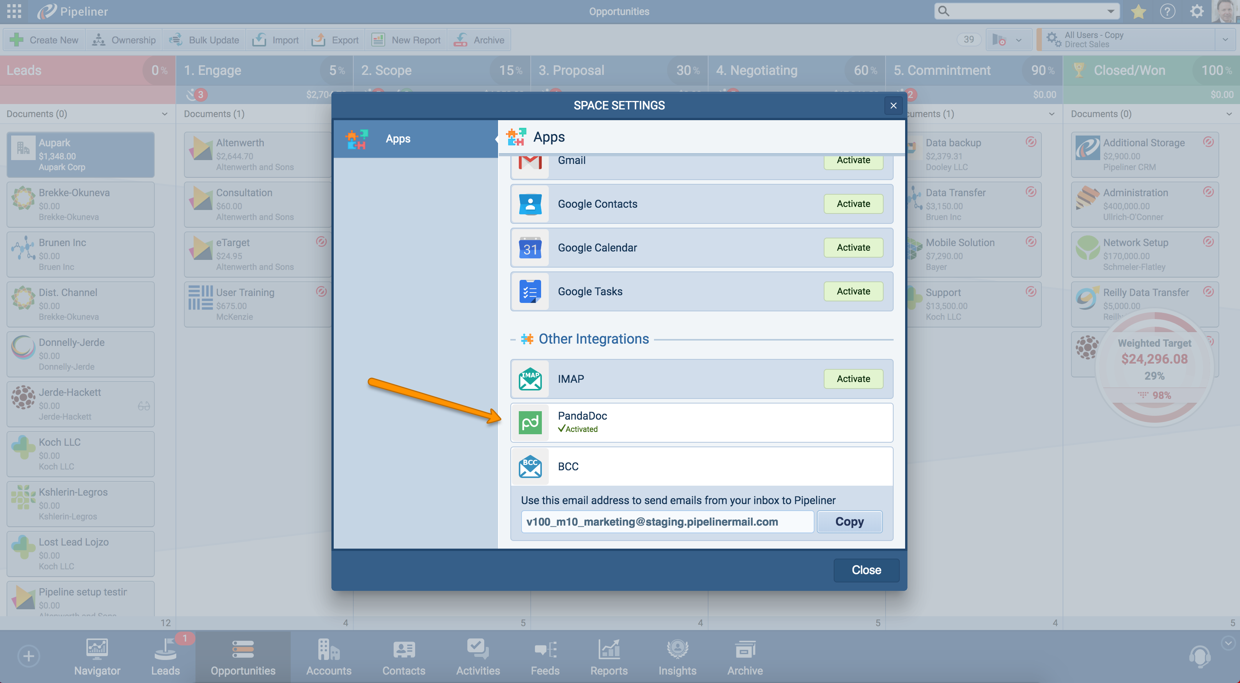Open the Import tool icon
Viewport: 1240px width, 683px height.
point(260,40)
